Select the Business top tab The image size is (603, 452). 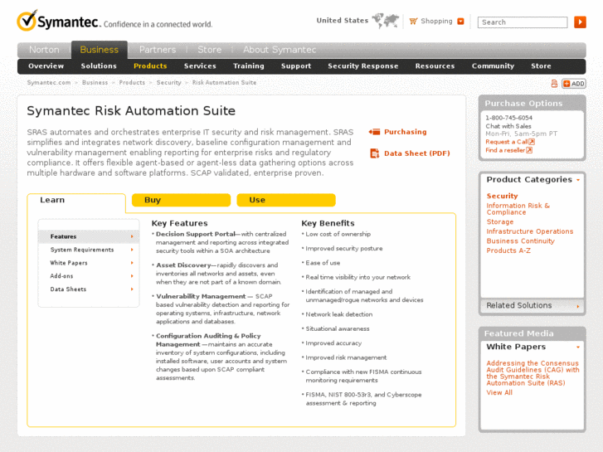(x=100, y=50)
